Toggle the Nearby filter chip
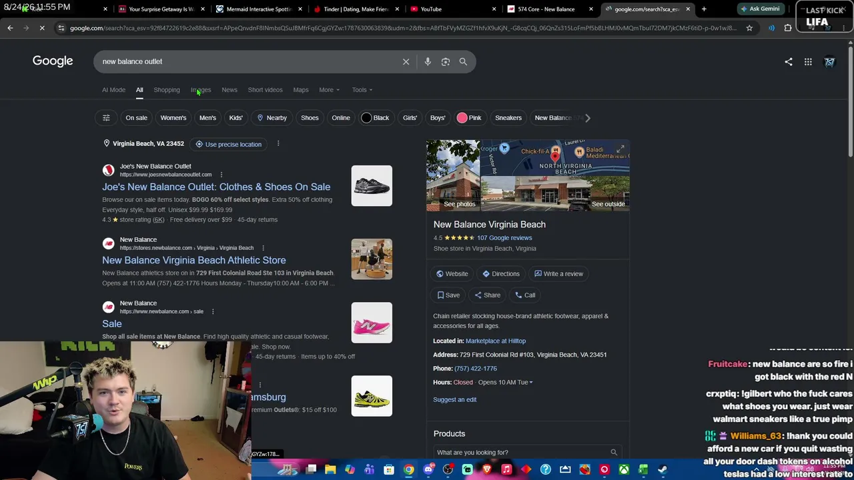 coord(272,118)
